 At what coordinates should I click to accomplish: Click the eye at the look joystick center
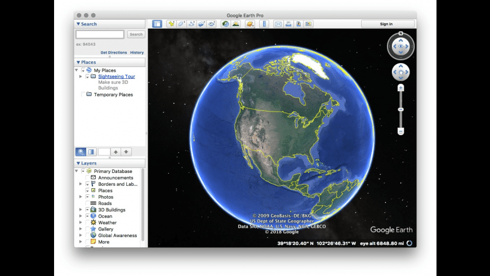tap(400, 46)
